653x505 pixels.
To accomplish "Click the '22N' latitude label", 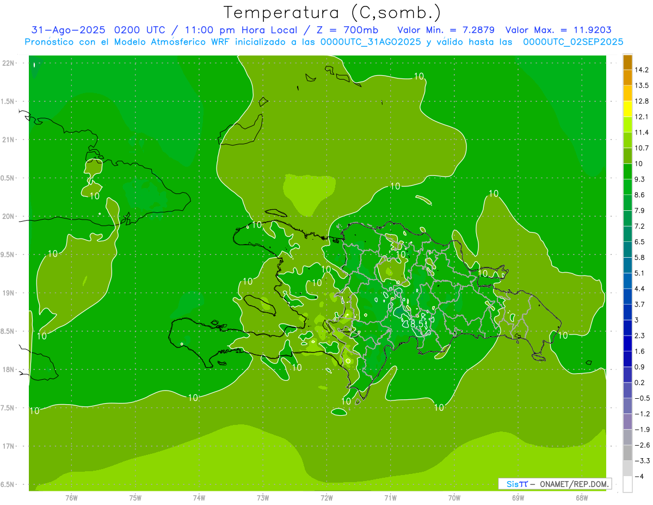I will (x=9, y=63).
